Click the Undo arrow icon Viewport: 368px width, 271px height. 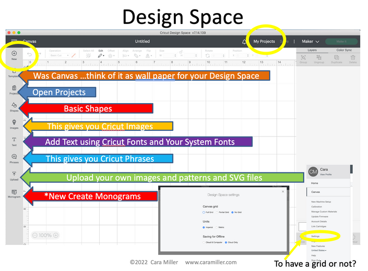(x=29, y=55)
